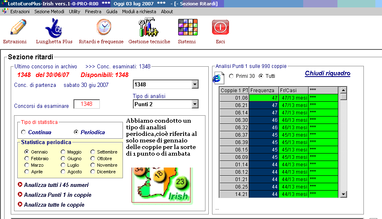Viewport: 382px width, 219px height.
Task: Click Analizza Punti 1 in coppie
Action: pyautogui.click(x=58, y=195)
